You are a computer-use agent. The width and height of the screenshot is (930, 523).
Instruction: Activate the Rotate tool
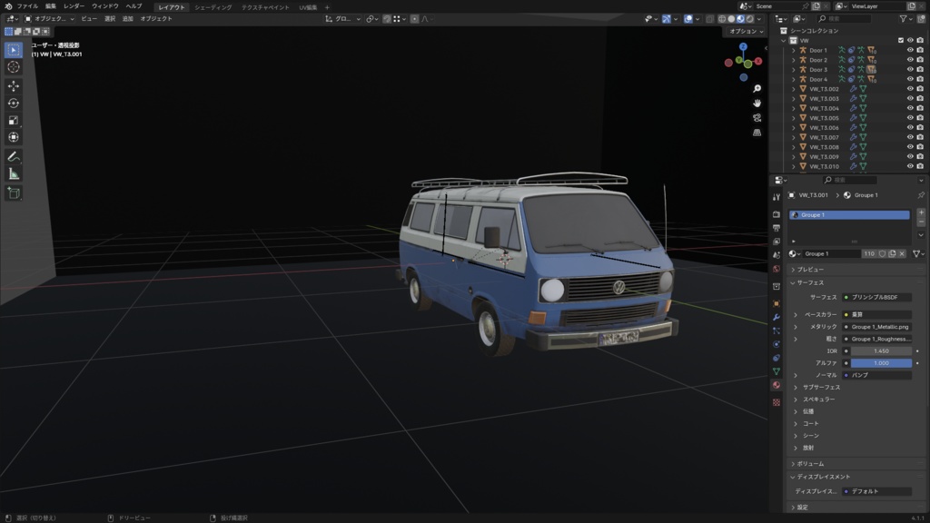coord(14,104)
